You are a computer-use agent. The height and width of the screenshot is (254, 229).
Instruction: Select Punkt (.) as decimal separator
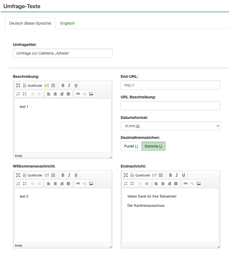click(131, 146)
